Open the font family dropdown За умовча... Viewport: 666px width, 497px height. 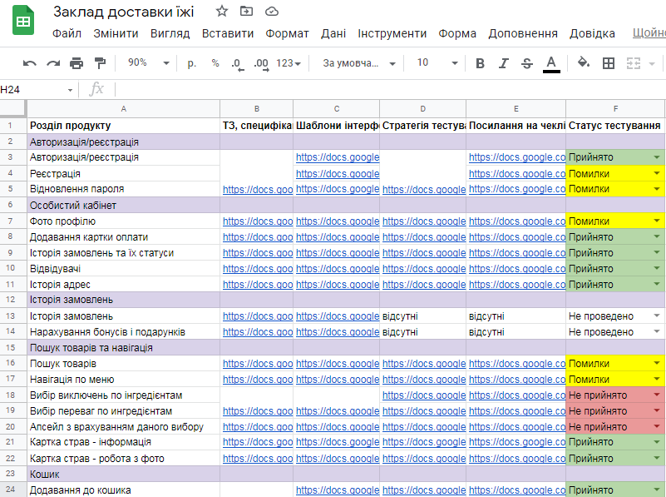click(x=359, y=63)
